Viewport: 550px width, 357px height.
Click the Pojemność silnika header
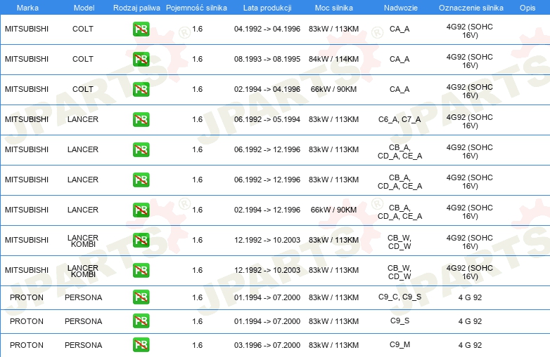click(x=196, y=7)
